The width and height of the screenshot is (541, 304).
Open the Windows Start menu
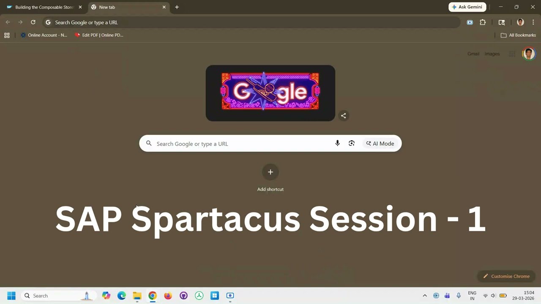tap(11, 296)
